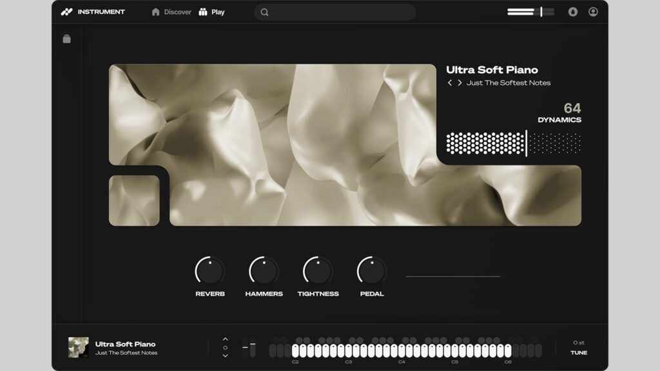
Task: Open the Discover tab
Action: click(171, 12)
